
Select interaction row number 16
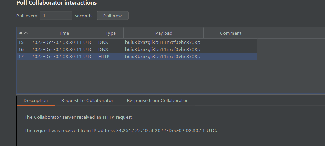pos(21,49)
